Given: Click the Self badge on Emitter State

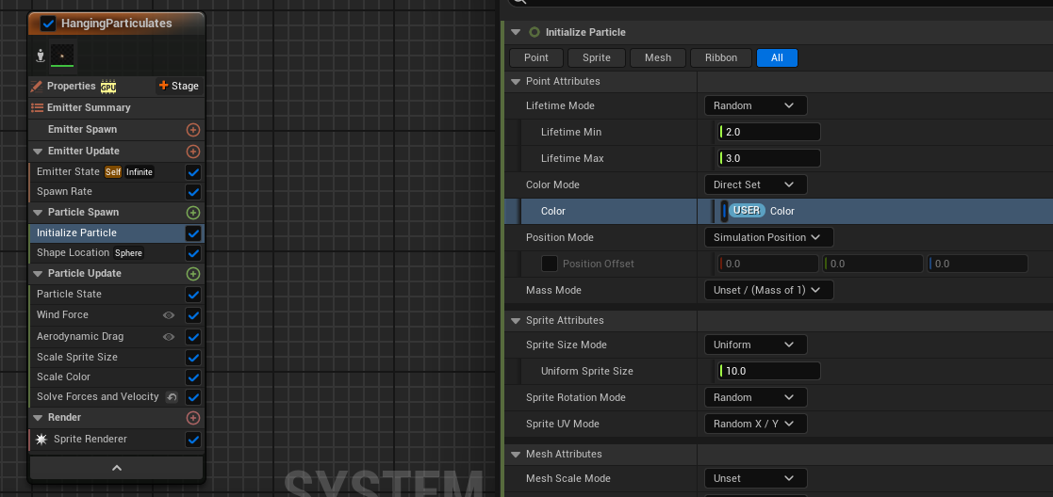Looking at the screenshot, I should (113, 172).
